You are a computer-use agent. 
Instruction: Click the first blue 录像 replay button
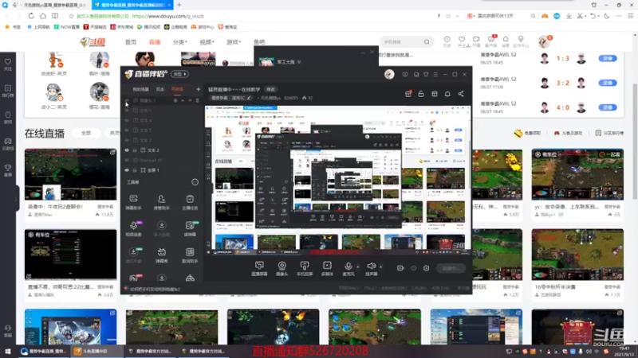pos(608,58)
